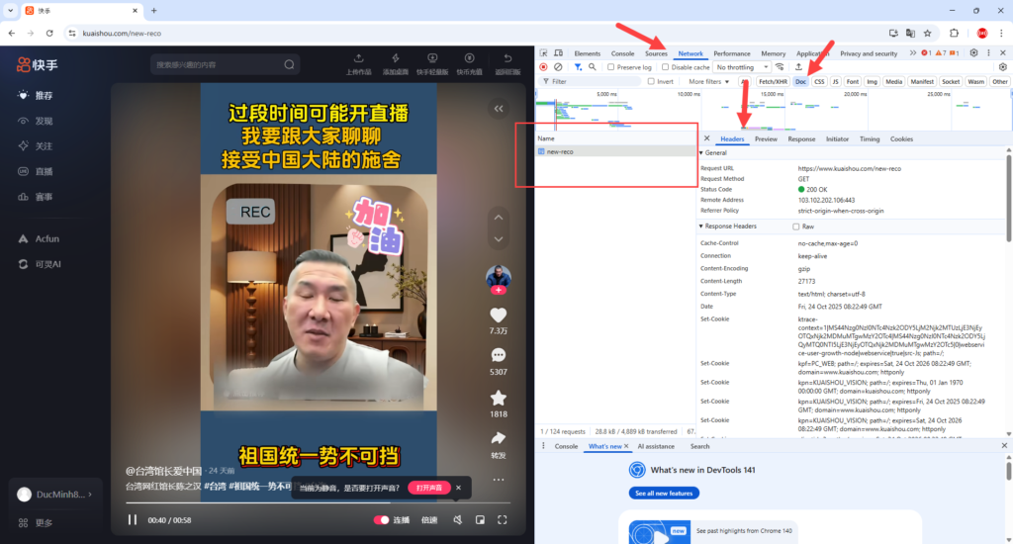Check the Disable cache checkbox
The height and width of the screenshot is (544, 1013).
[x=665, y=67]
